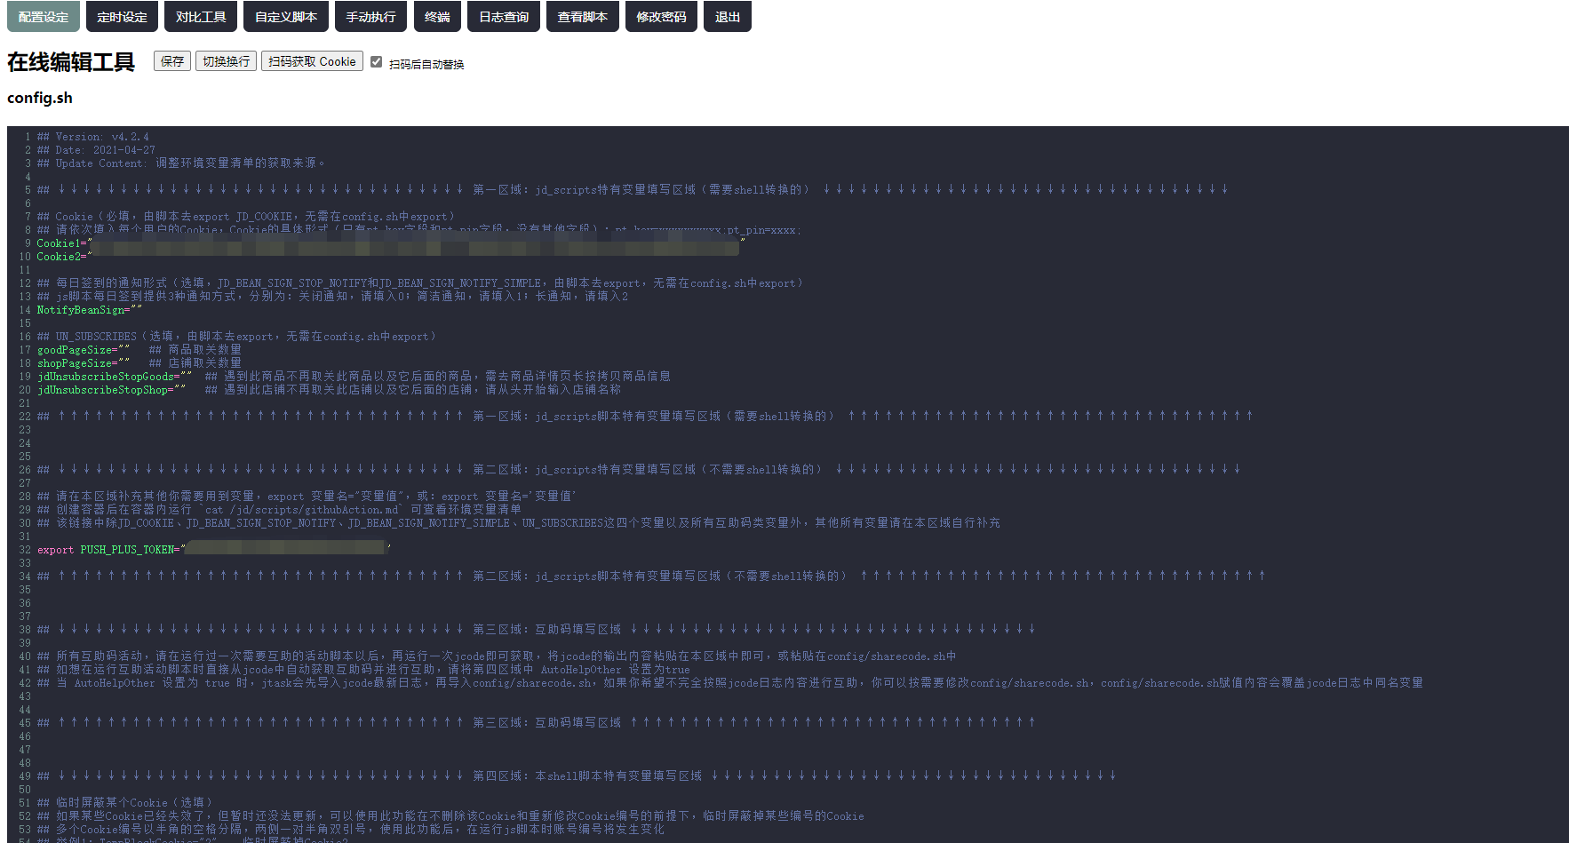This screenshot has width=1569, height=843.
Task: Toggle line wrapping with 切换换行
Action: (x=227, y=61)
